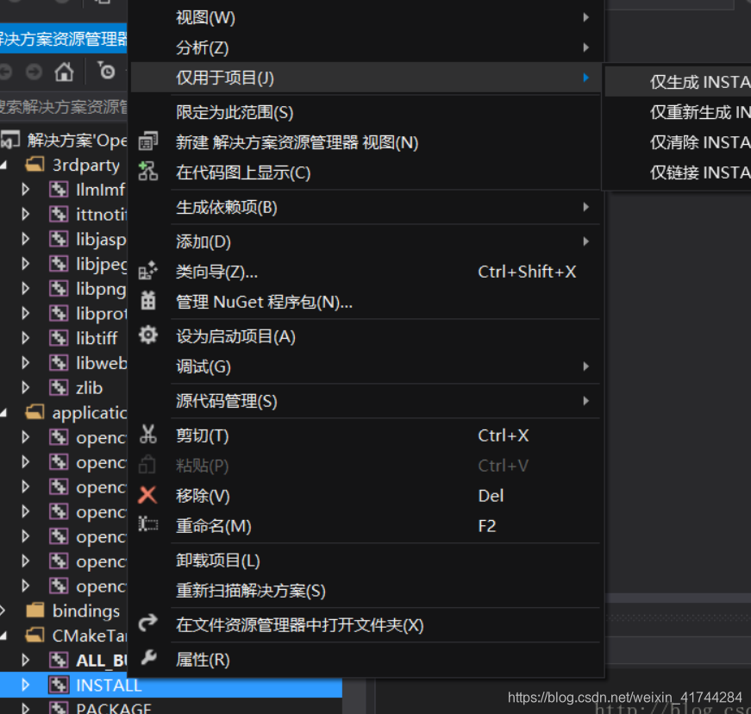Click the back navigation arrow in Solution Explorer
The width and height of the screenshot is (751, 714).
pos(7,72)
